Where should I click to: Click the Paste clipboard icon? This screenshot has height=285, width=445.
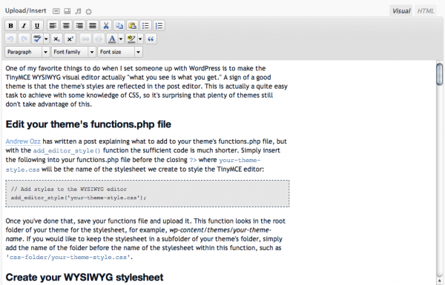tap(132, 25)
